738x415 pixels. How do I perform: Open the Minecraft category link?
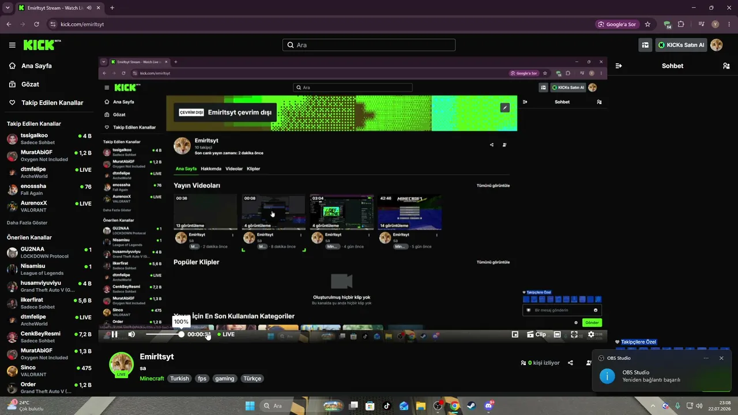pyautogui.click(x=152, y=379)
